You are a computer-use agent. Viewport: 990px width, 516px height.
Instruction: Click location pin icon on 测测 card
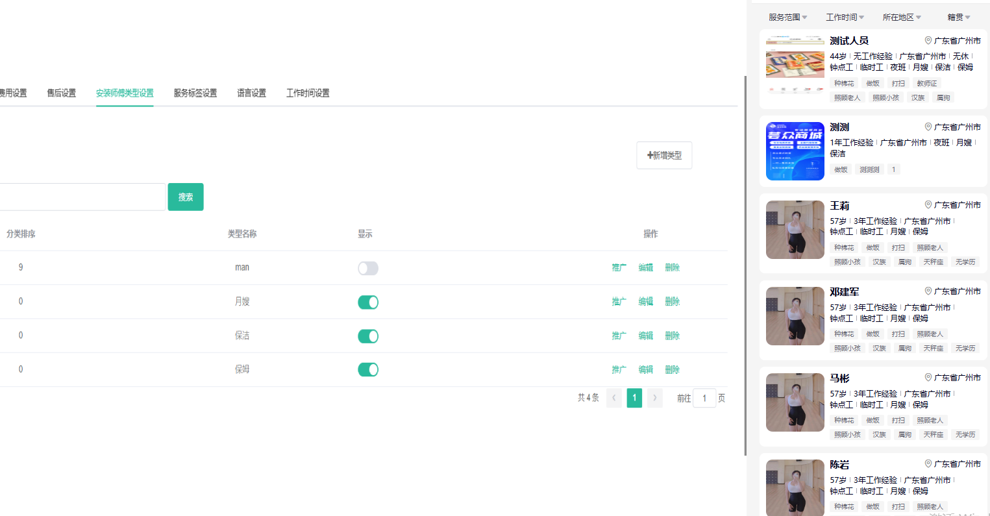pos(928,127)
